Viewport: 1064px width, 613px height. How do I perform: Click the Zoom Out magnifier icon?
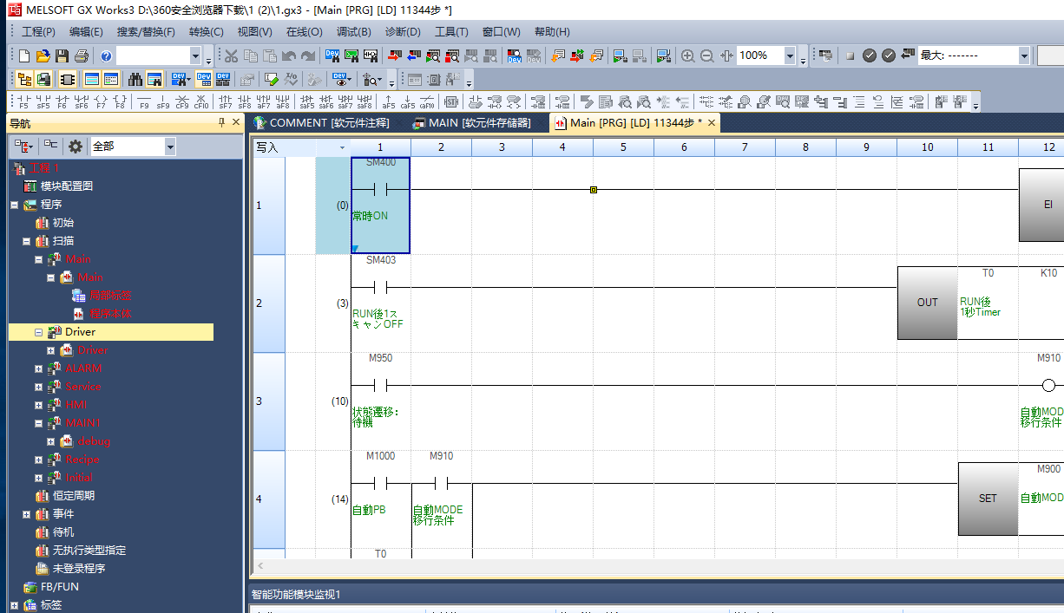coord(707,56)
